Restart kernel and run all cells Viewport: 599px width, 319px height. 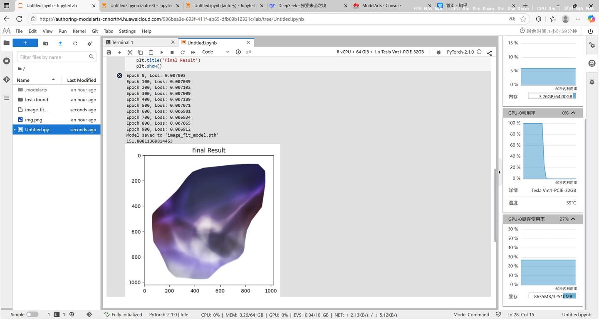point(193,52)
